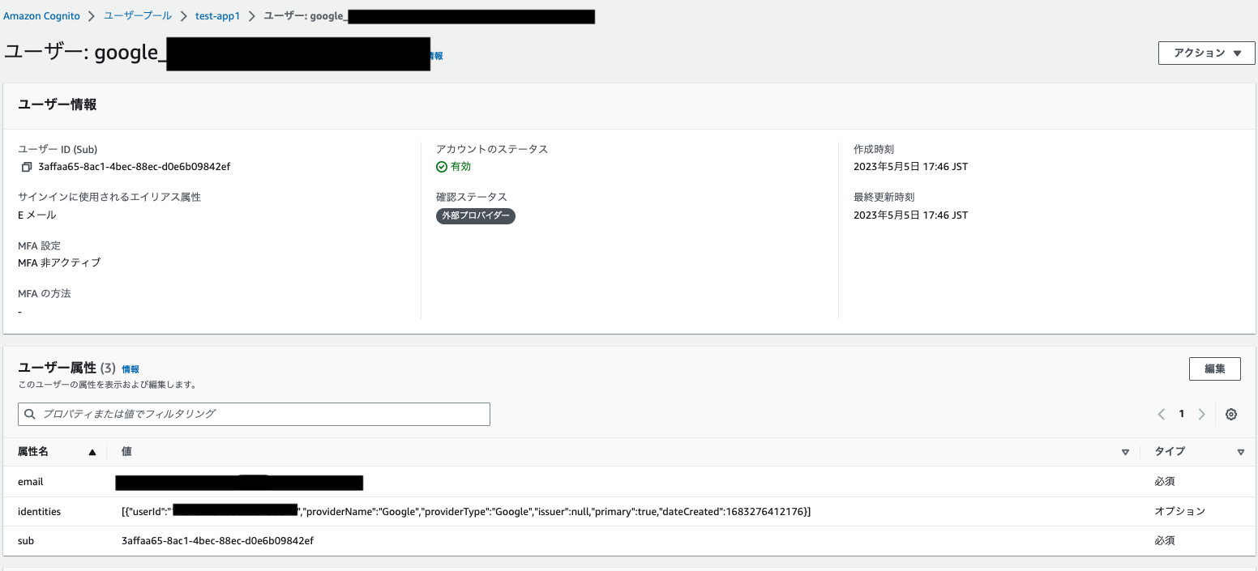Select the 有効 account status
This screenshot has height=571, width=1258.
(x=454, y=167)
